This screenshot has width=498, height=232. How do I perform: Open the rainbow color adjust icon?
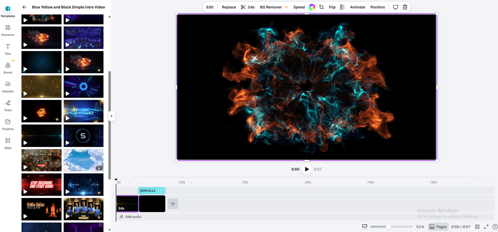(312, 7)
